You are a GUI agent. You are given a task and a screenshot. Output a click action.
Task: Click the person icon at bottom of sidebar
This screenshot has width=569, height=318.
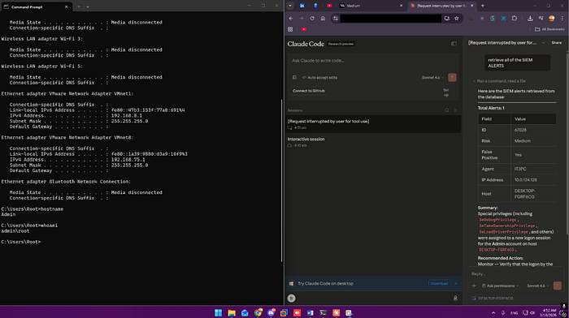click(x=455, y=298)
